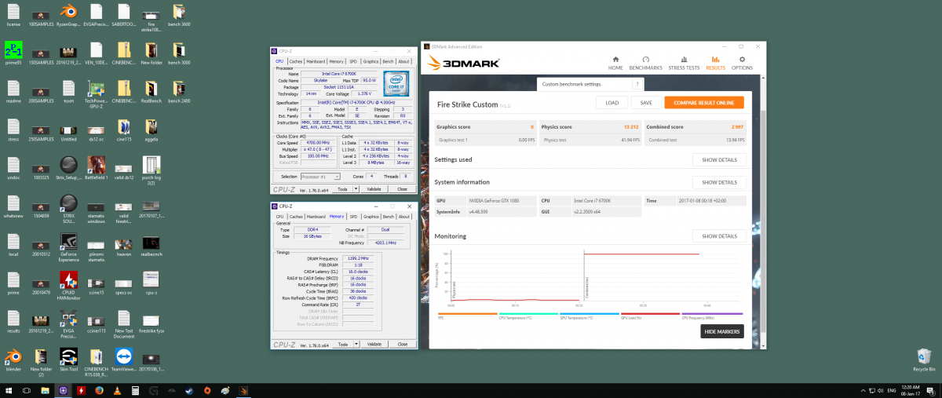Screen dimensions: 942x398
Task: Open Task View on the taskbar
Action: pos(27,390)
